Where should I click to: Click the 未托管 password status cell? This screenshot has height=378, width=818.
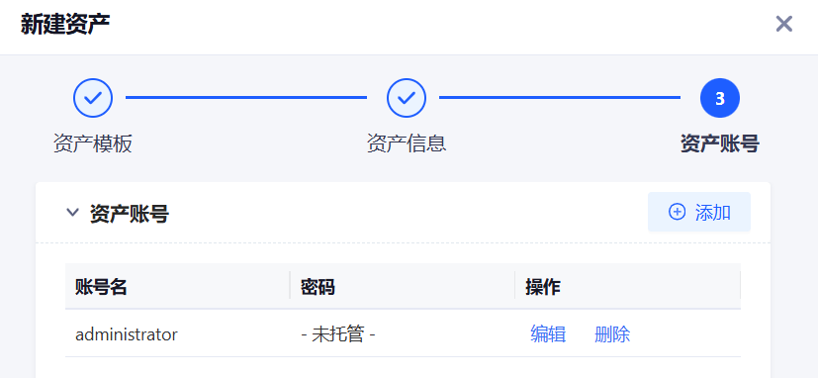click(338, 334)
